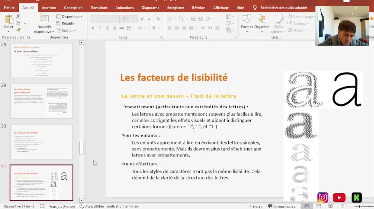Image resolution: width=374 pixels, height=209 pixels.
Task: Click Accessibilité : vérification terminée status
Action: click(x=109, y=206)
